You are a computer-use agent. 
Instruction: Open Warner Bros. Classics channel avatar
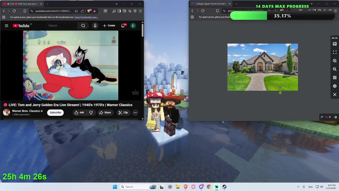point(6,112)
